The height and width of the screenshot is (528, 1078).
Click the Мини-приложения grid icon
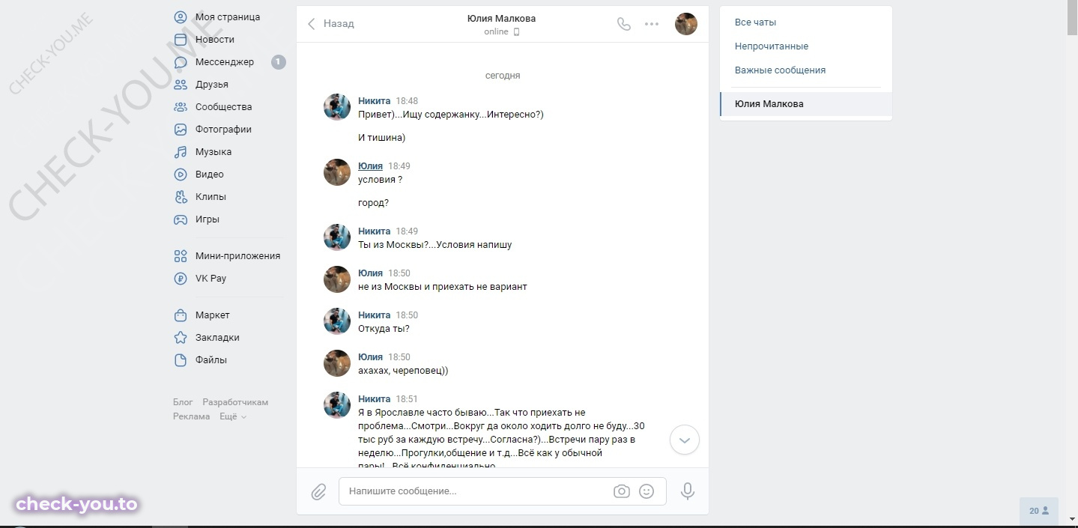point(180,255)
